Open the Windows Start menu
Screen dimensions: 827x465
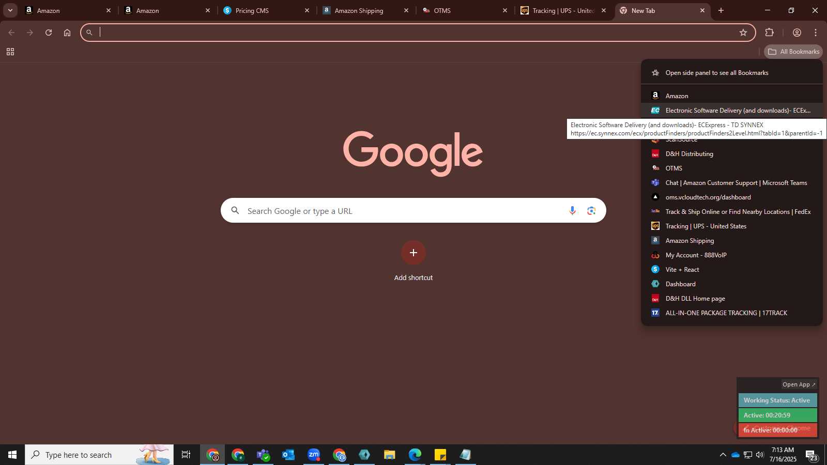tap(12, 455)
